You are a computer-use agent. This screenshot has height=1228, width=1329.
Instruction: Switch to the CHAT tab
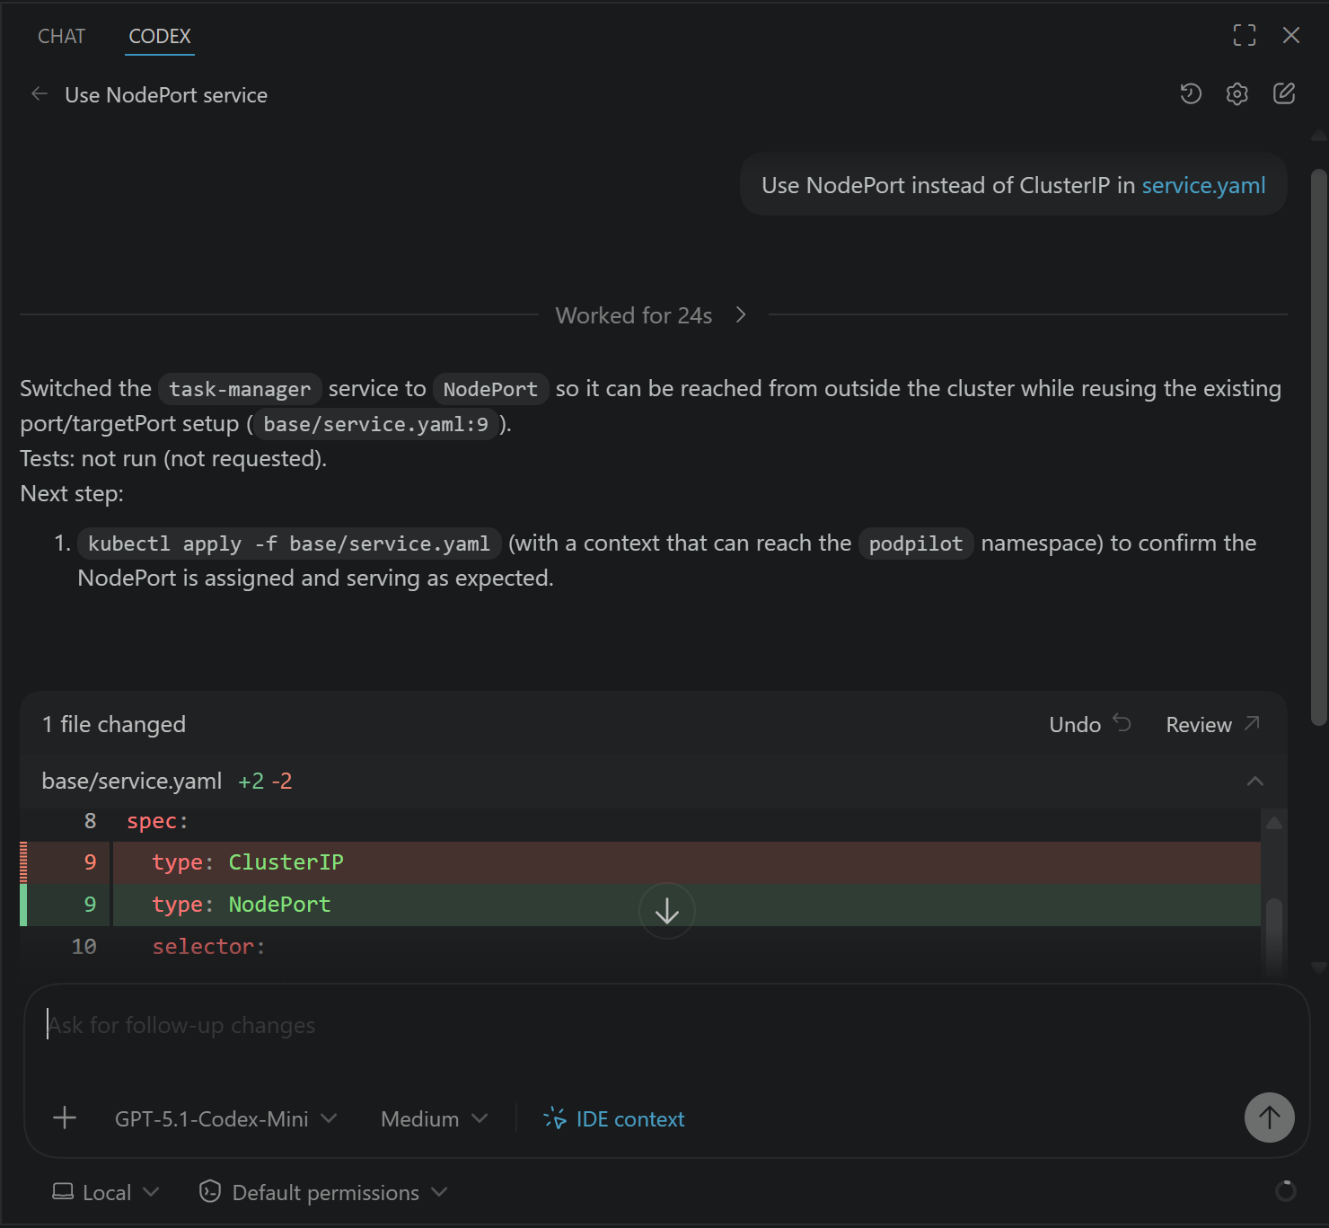61,36
